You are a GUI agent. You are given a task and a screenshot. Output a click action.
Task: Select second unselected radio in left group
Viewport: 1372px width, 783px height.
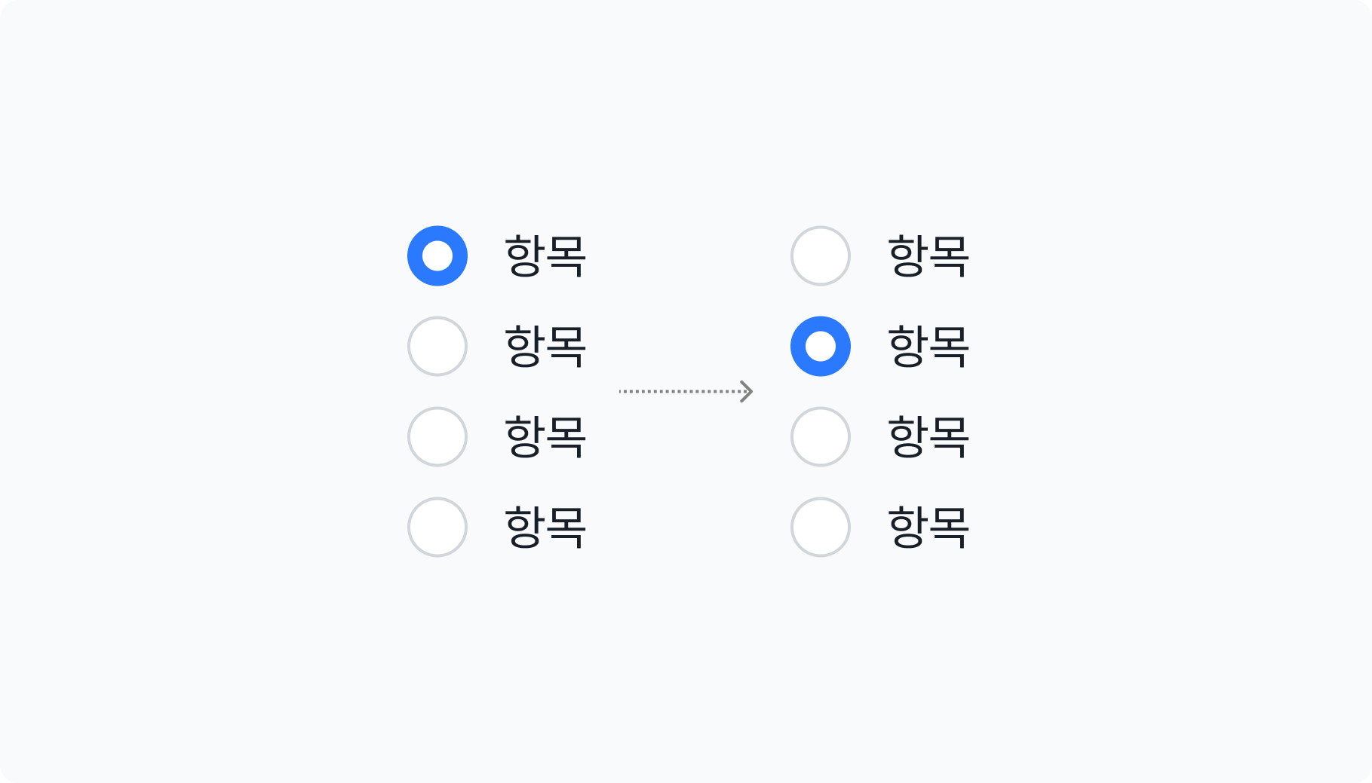pyautogui.click(x=437, y=346)
